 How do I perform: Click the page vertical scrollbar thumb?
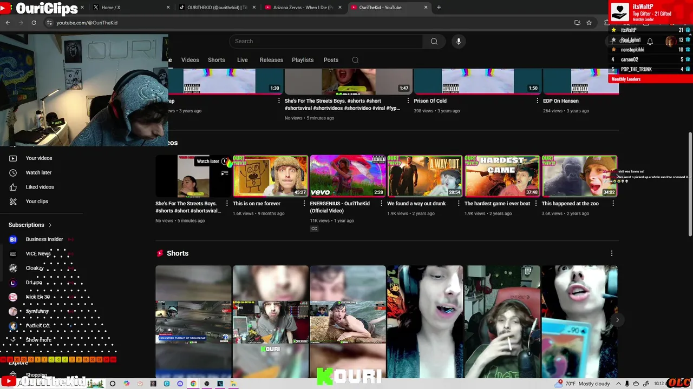690,184
